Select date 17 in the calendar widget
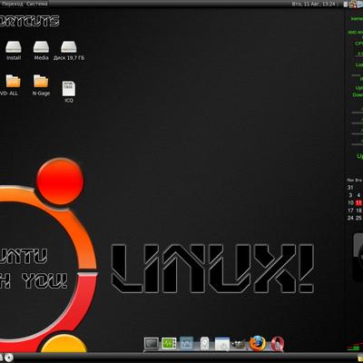The height and width of the screenshot is (363, 363). (x=350, y=211)
